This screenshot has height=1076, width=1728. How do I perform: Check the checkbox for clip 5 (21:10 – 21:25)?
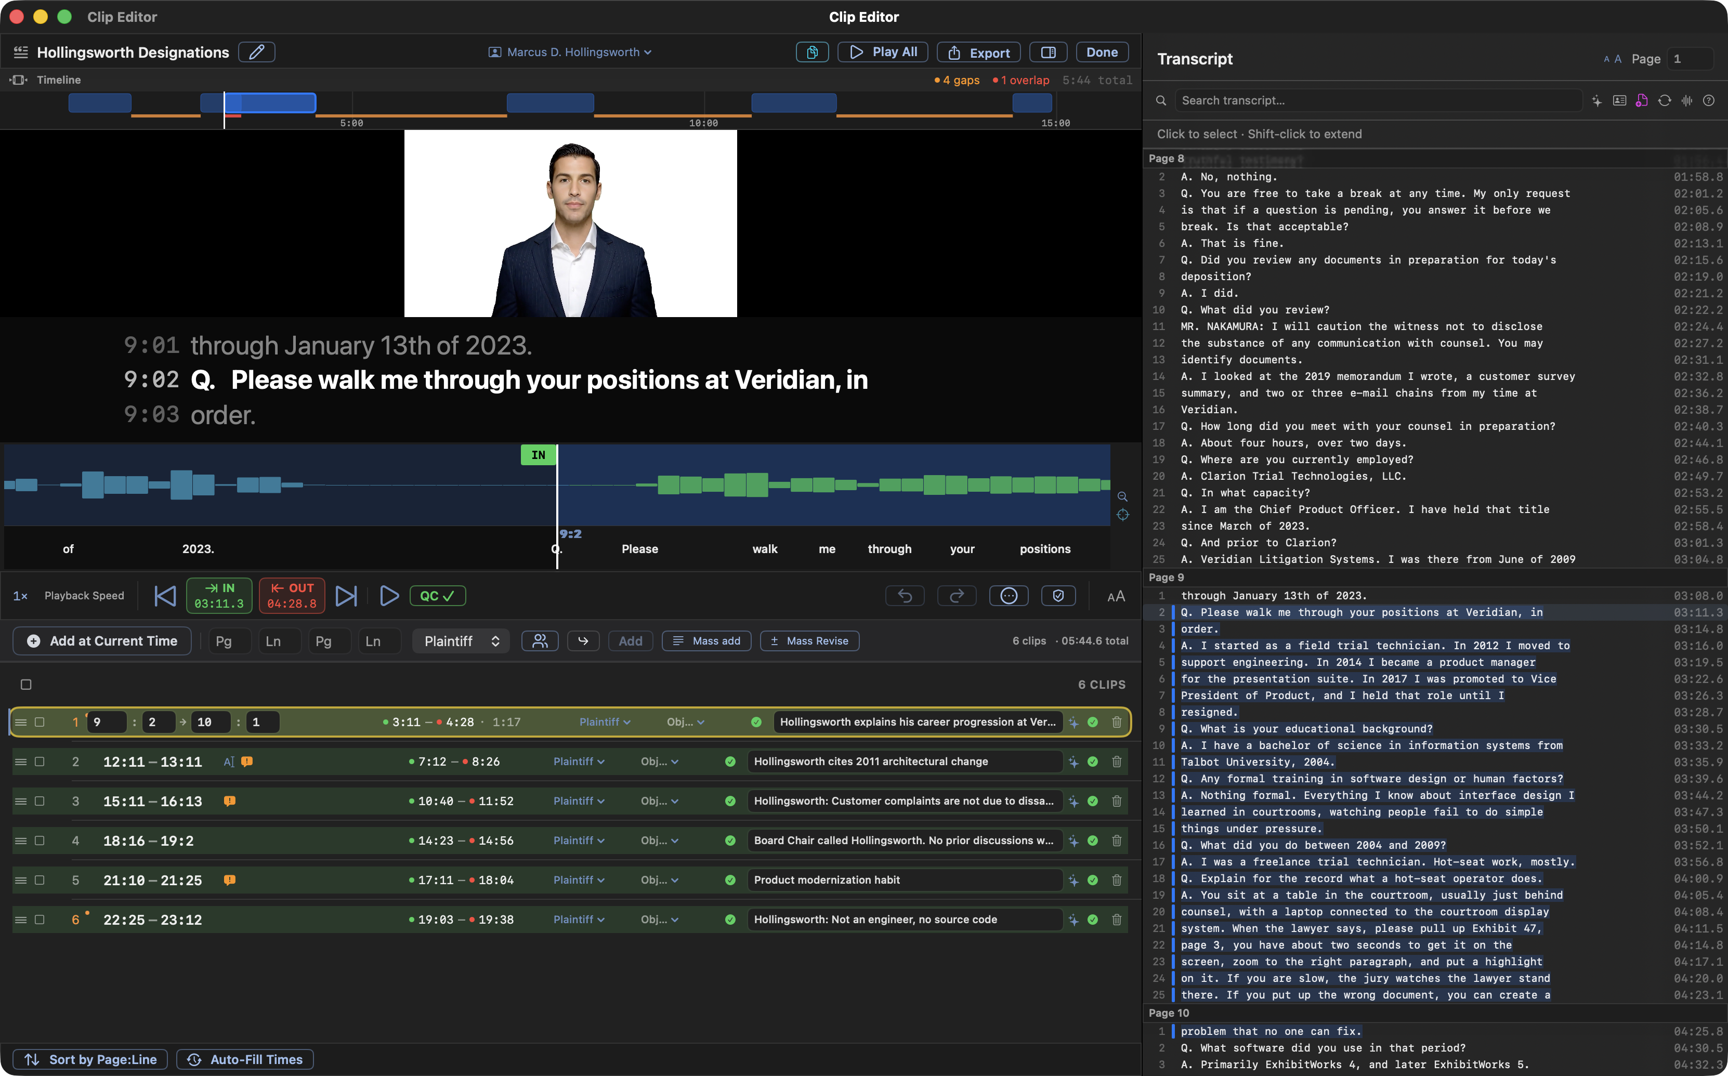pos(40,880)
